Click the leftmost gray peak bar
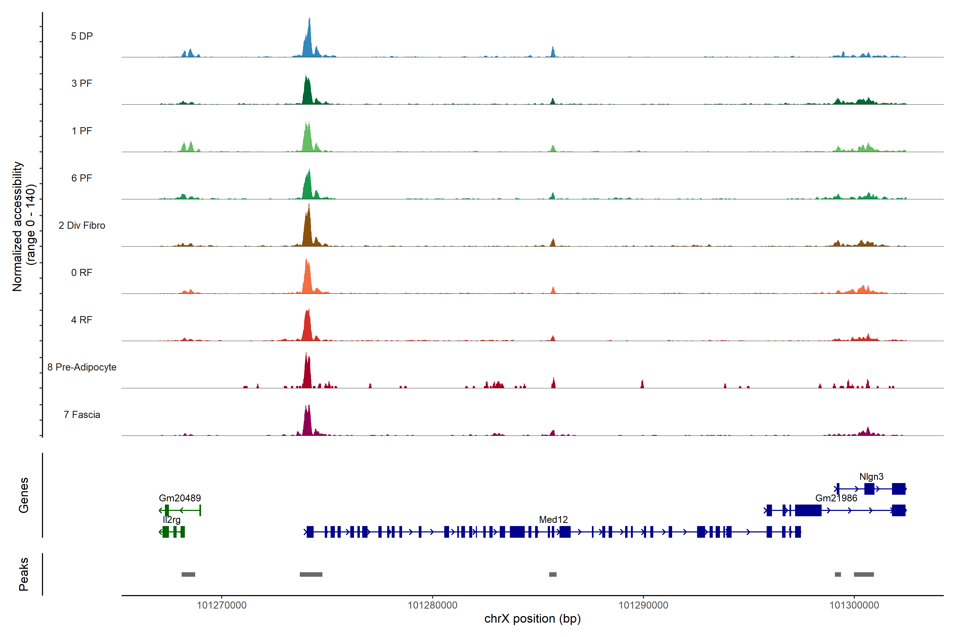 pyautogui.click(x=188, y=574)
